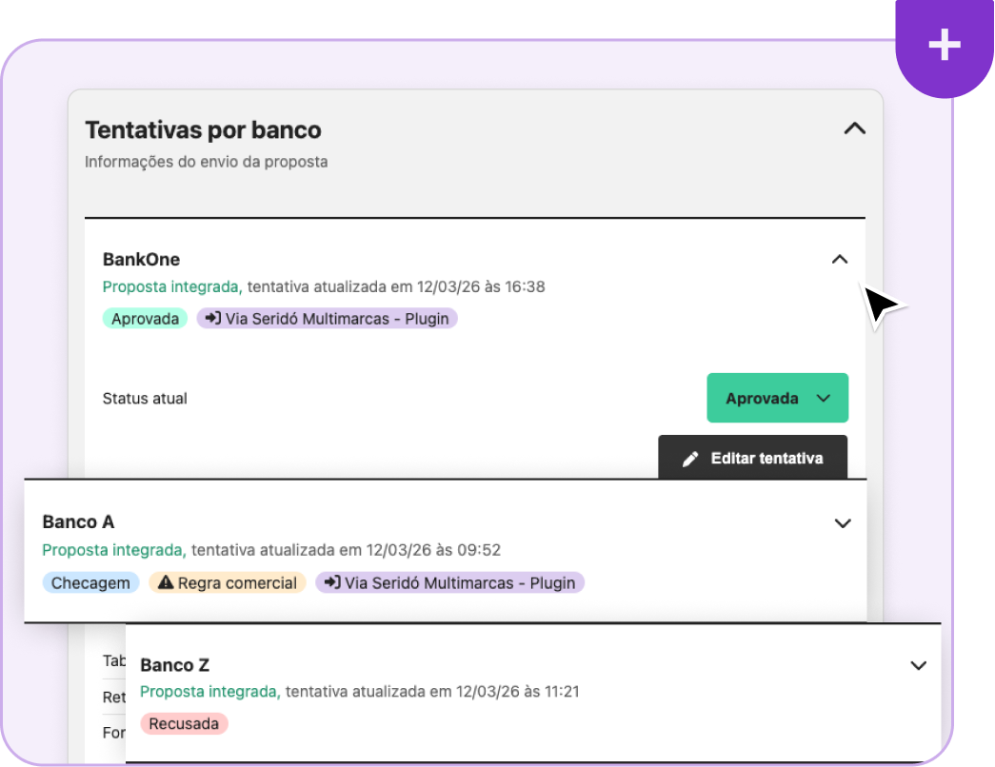Open the Aprovada status dropdown
The height and width of the screenshot is (767, 995).
[x=777, y=398]
